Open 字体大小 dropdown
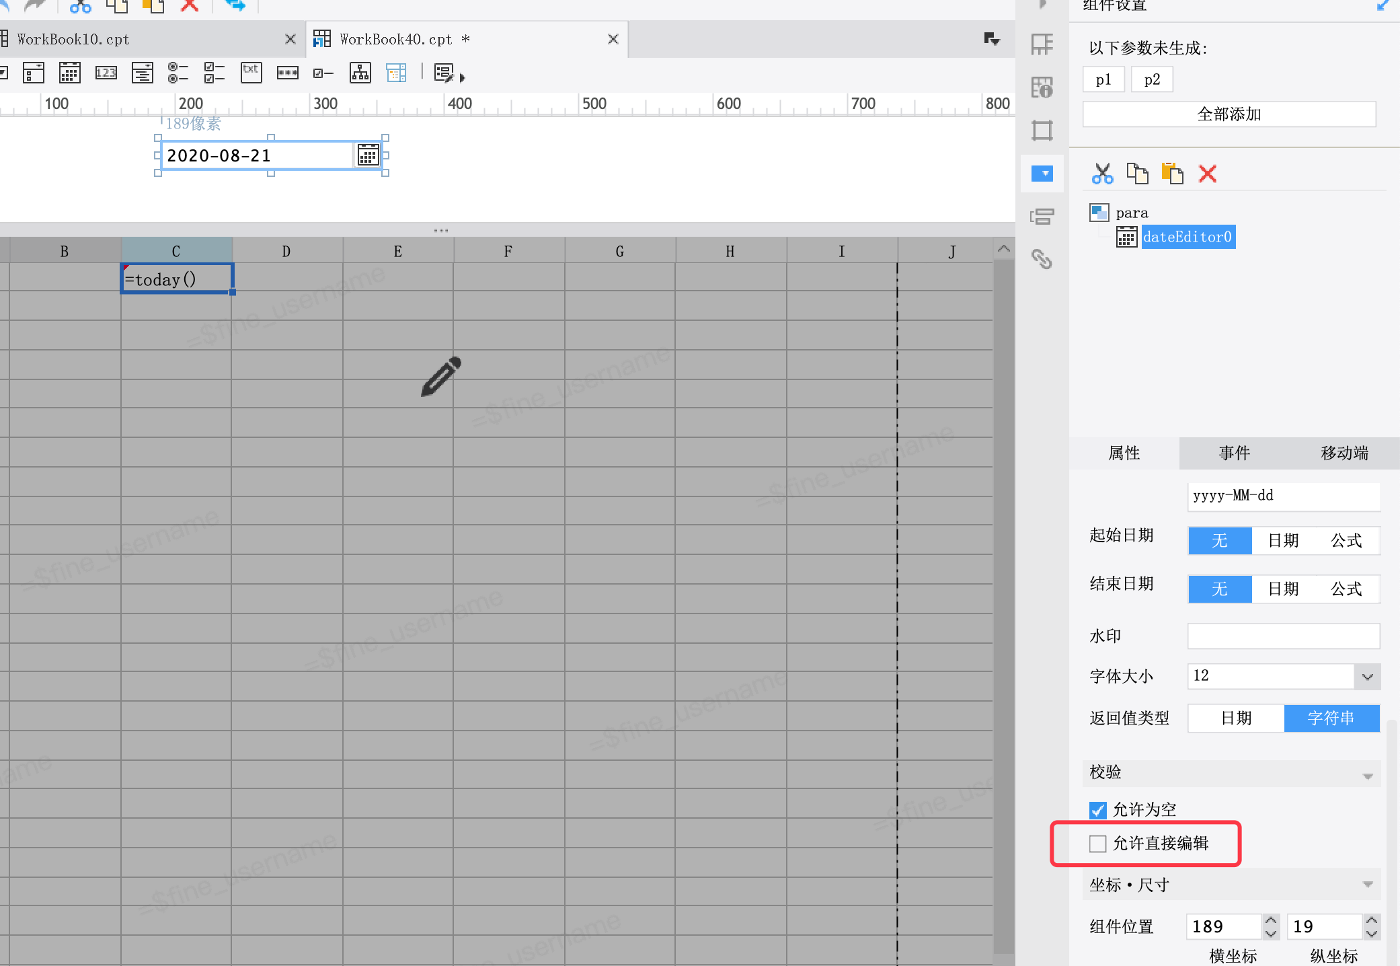The image size is (1400, 966). point(1367,677)
